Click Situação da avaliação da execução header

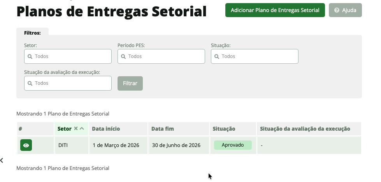[305, 129]
